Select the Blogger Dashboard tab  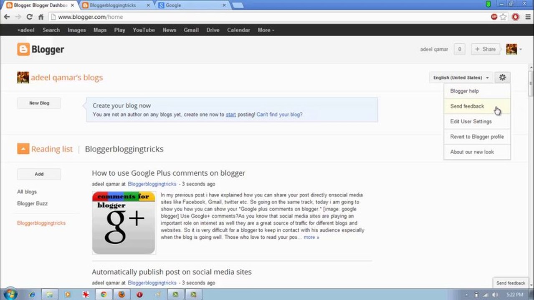[x=40, y=5]
